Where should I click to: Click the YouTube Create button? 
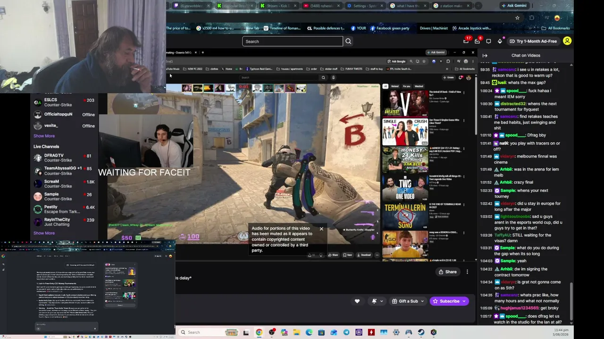(448, 78)
